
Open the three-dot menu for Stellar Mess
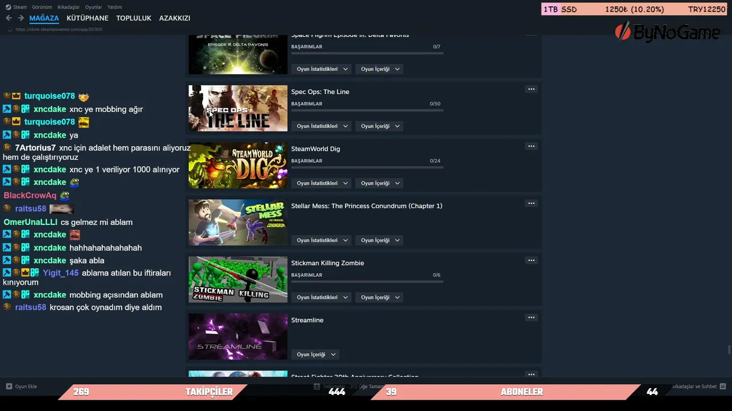point(531,203)
